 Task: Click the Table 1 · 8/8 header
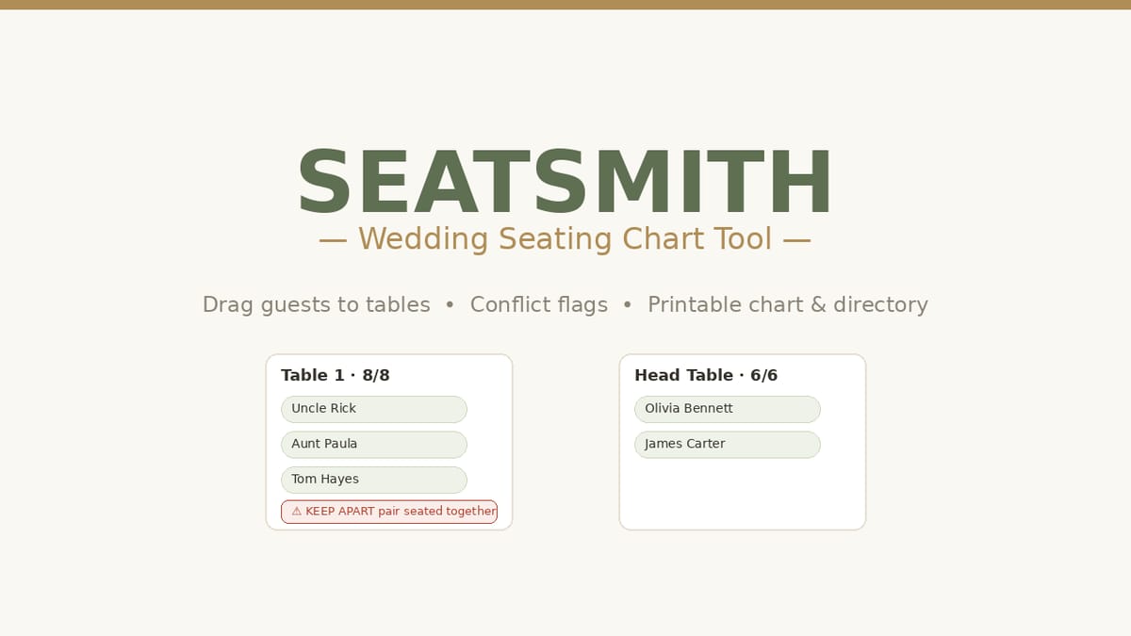(336, 375)
